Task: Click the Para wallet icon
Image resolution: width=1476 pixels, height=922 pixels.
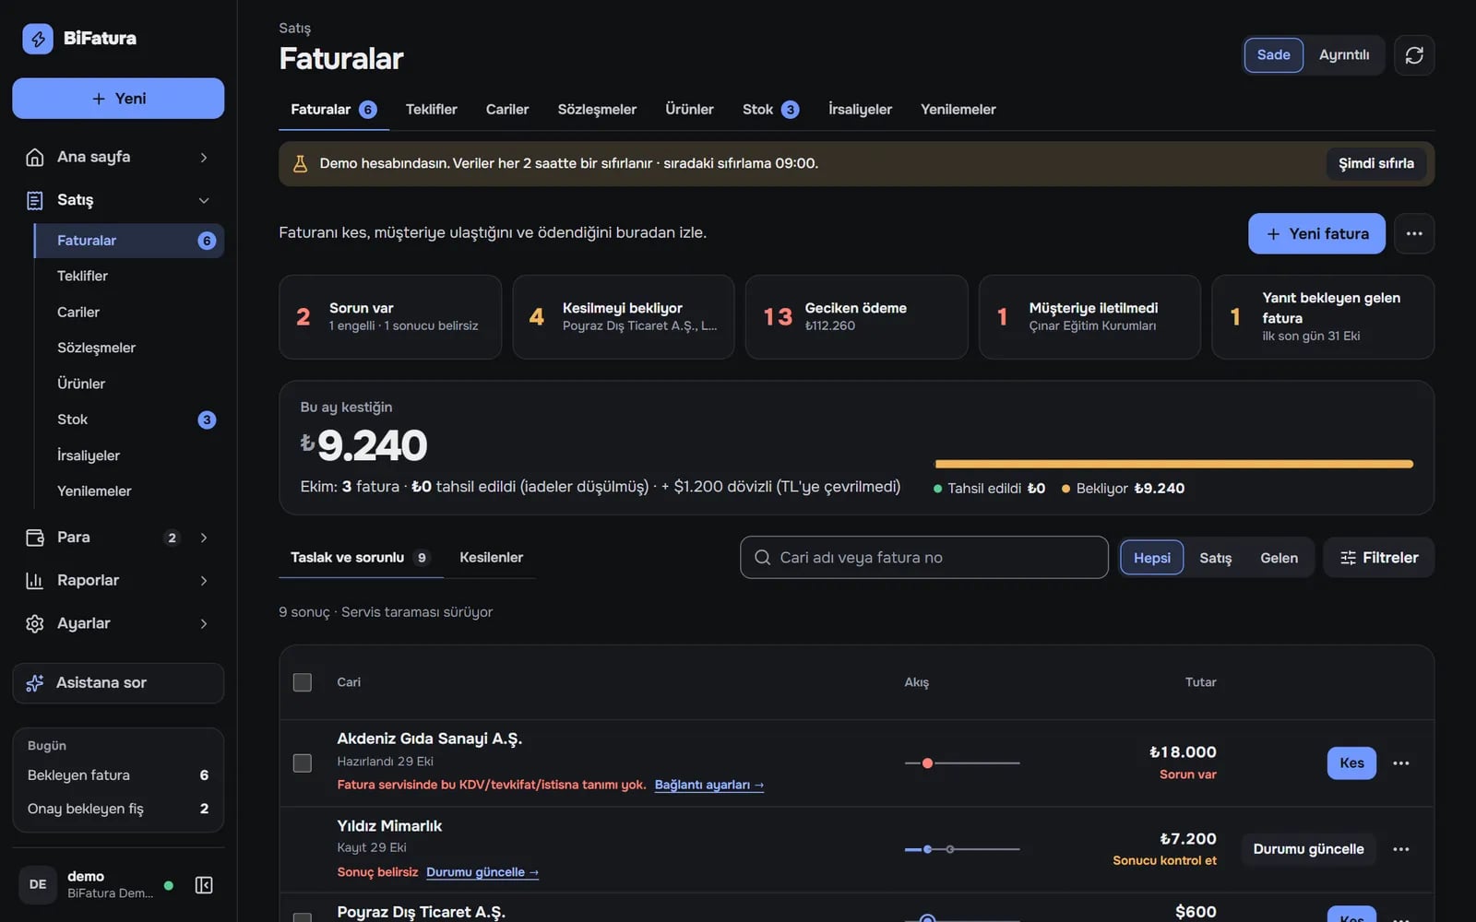Action: 35,538
